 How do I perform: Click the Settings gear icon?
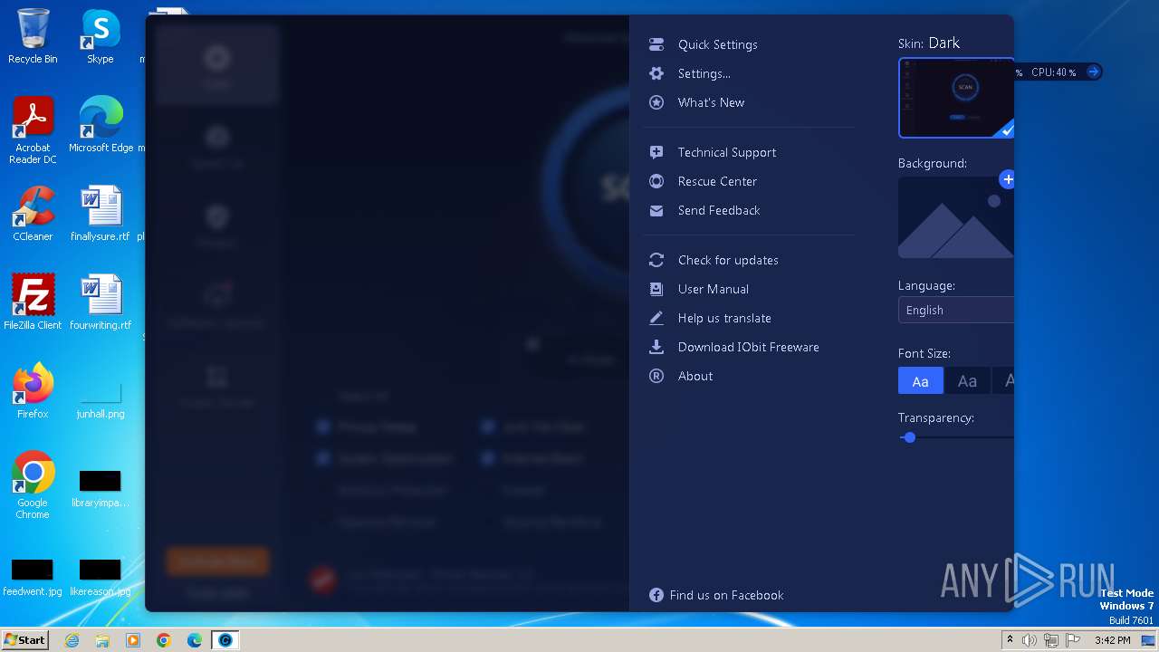coord(656,73)
